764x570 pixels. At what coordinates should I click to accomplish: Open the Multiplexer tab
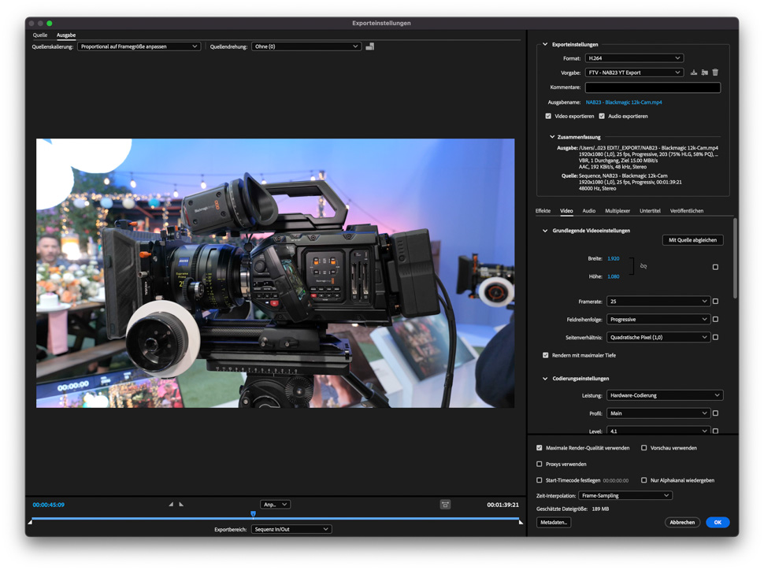pos(618,211)
